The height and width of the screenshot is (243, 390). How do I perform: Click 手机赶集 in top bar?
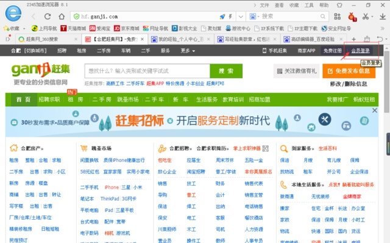coord(275,51)
